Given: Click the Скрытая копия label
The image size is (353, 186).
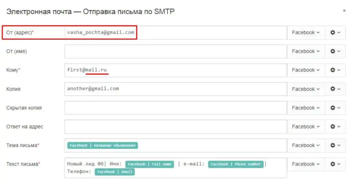Looking at the screenshot, I should [x=24, y=108].
